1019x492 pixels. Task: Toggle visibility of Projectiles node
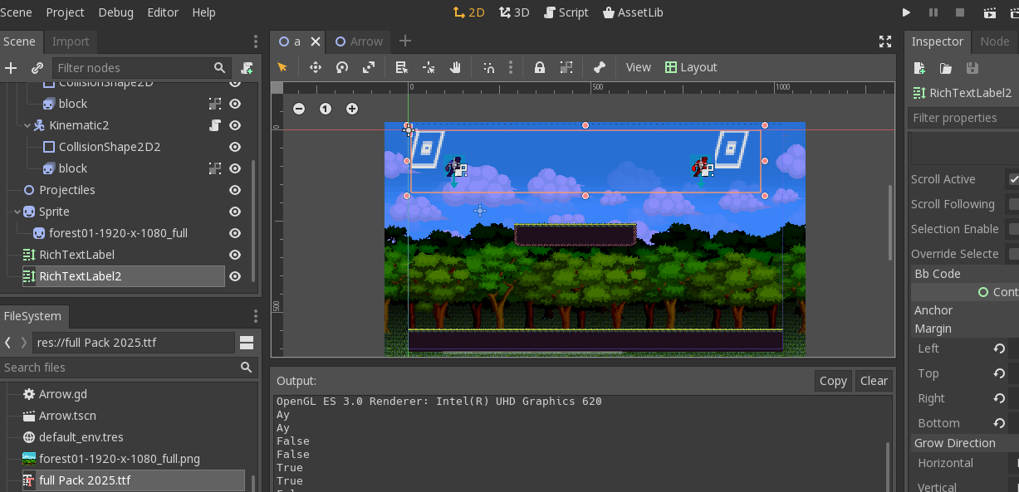(235, 190)
